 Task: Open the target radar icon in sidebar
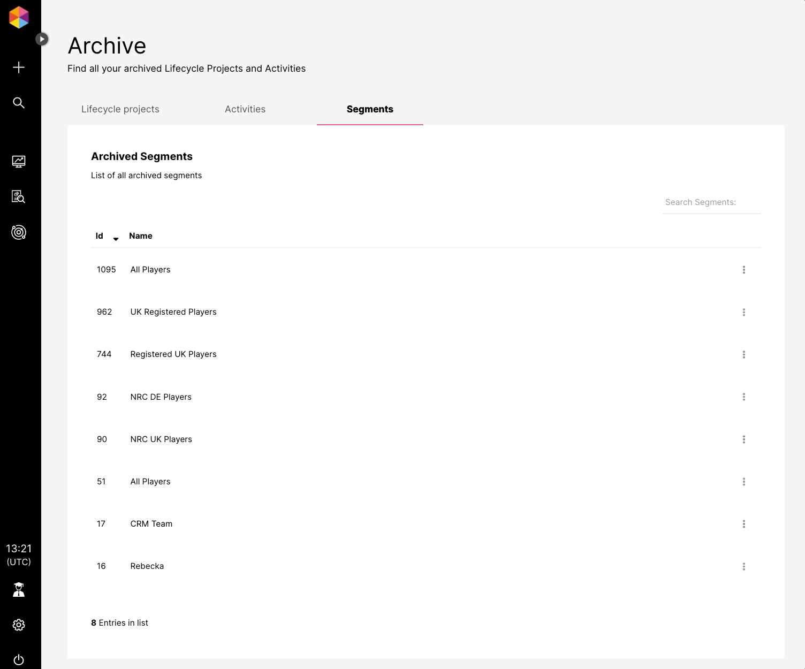pos(19,232)
